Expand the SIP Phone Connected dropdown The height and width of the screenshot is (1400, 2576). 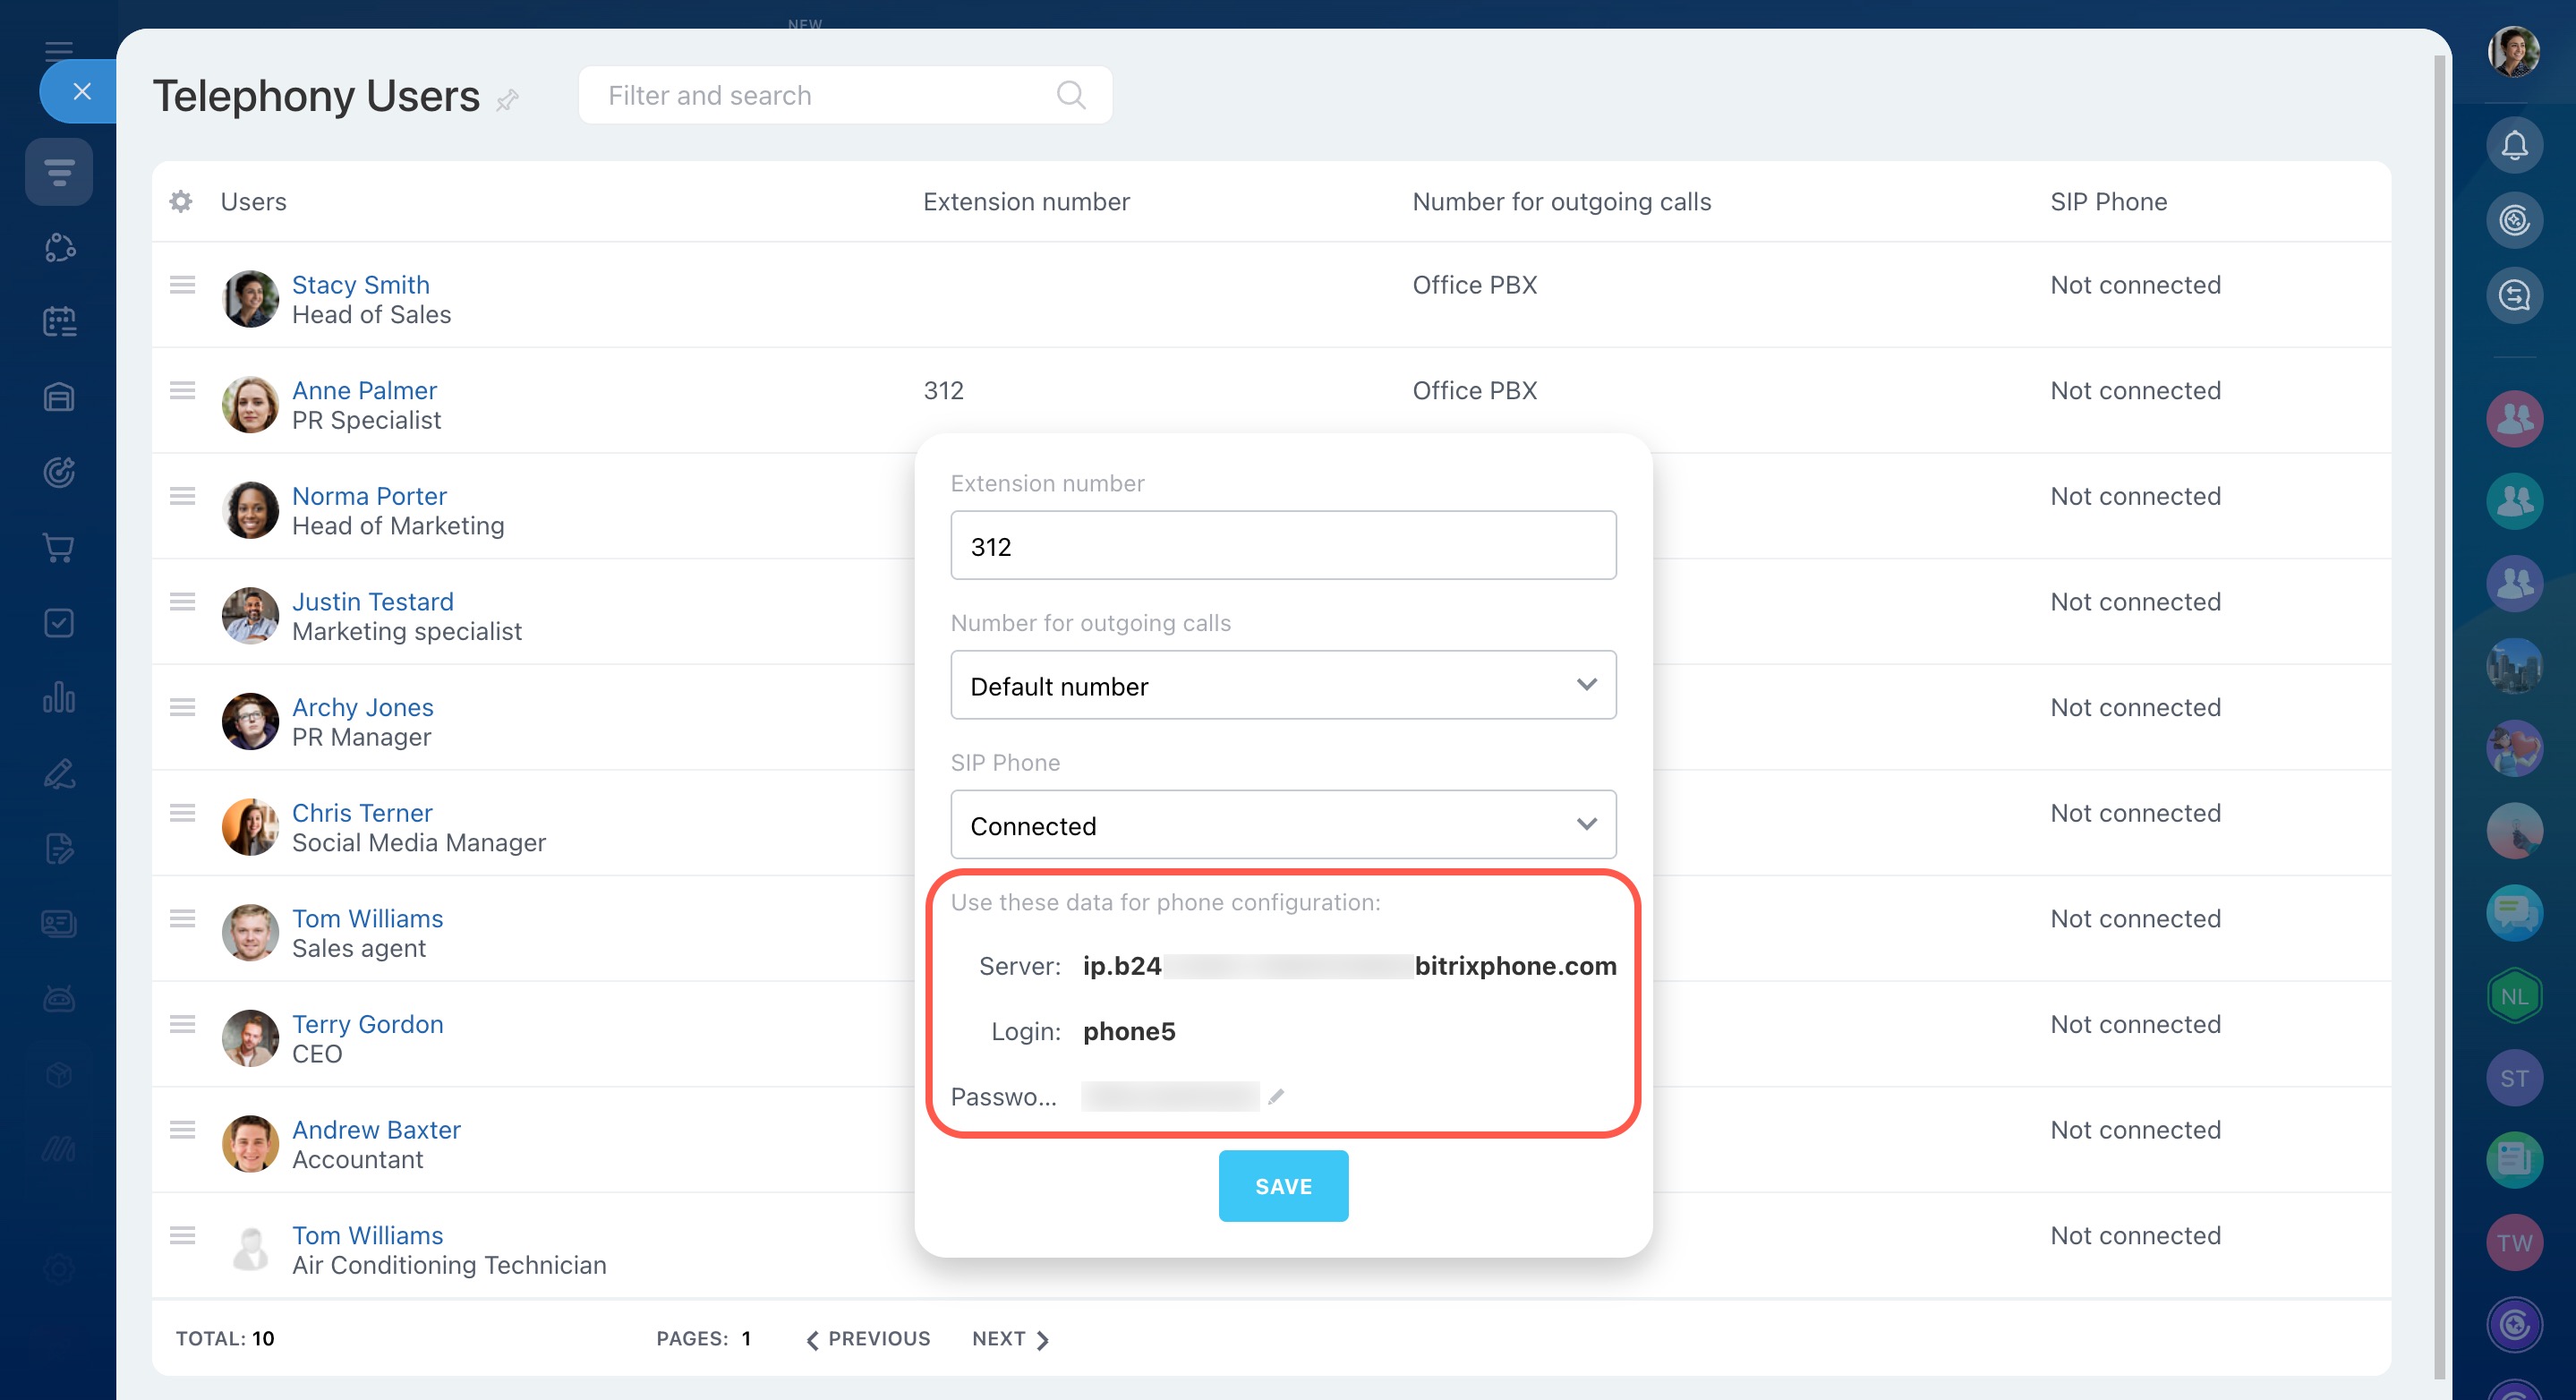click(1282, 825)
